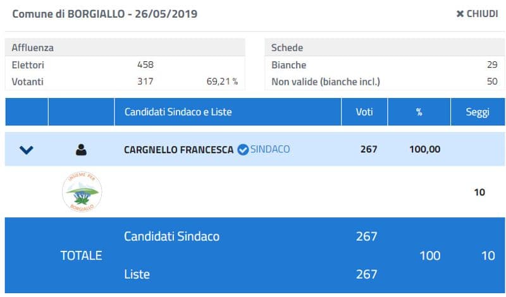Viewport: 506px width, 297px height.
Task: Click the Voti column header
Action: (364, 112)
